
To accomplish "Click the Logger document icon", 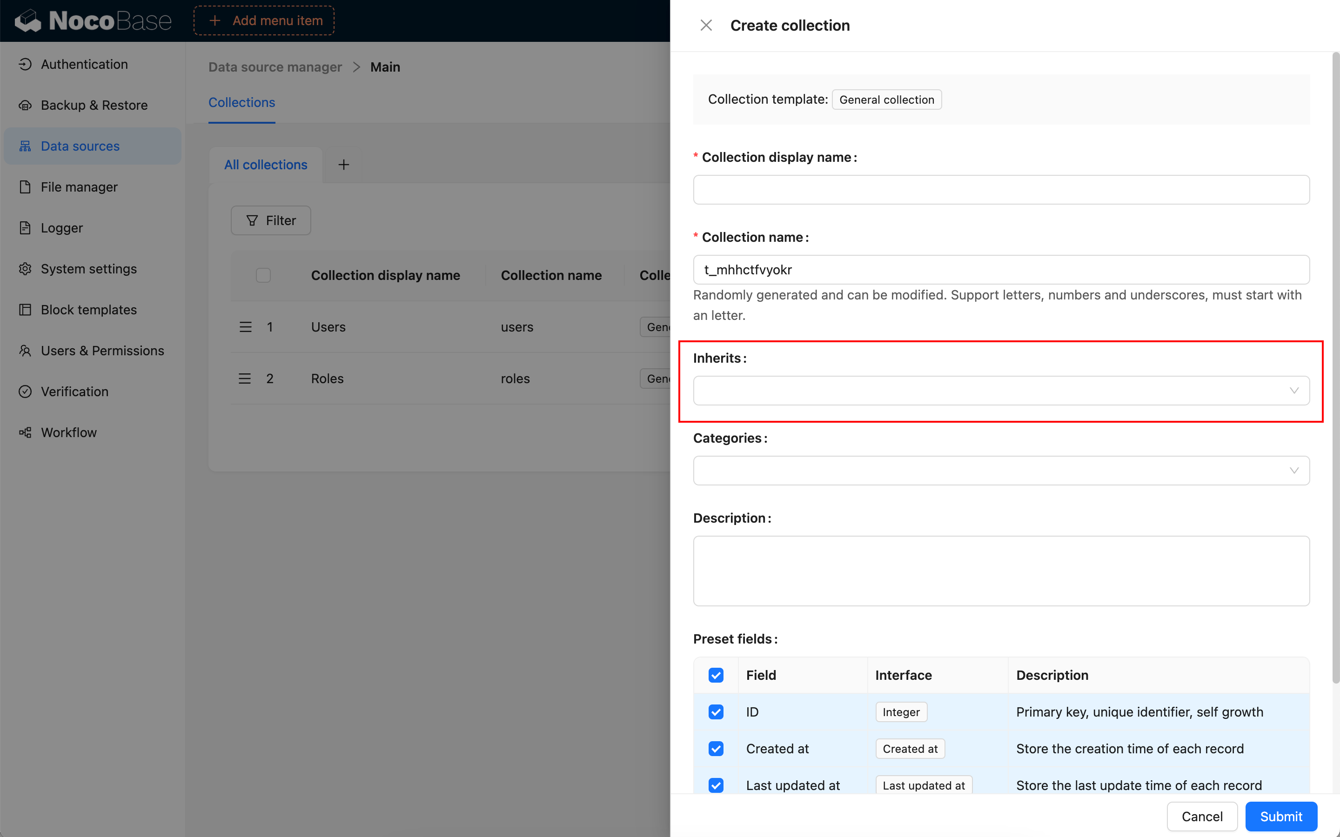I will click(25, 228).
